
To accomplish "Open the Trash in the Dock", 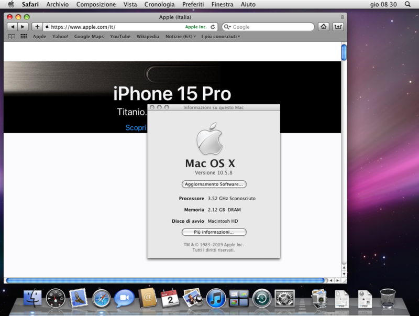I will [388, 299].
